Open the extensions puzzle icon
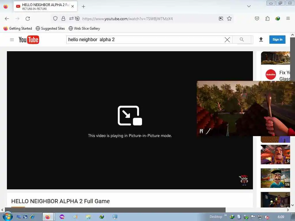The image size is (295, 221). coord(267,18)
